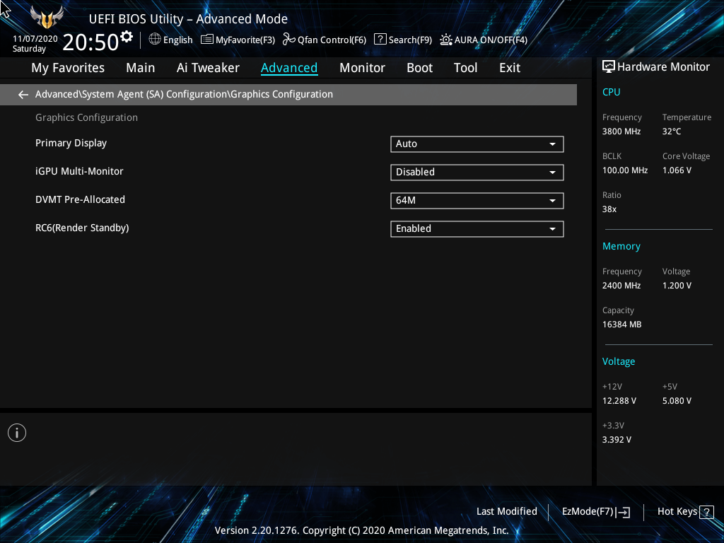The height and width of the screenshot is (543, 724).
Task: Switch to the Tool tab
Action: pyautogui.click(x=465, y=68)
